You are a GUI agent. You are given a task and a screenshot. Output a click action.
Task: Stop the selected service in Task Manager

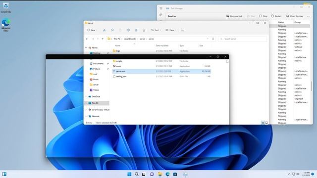(x=263, y=16)
